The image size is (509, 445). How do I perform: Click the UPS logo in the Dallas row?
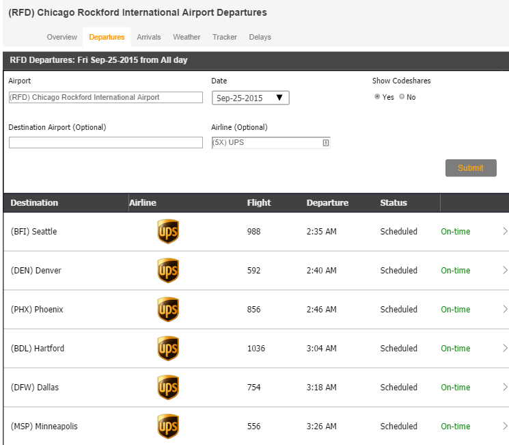coord(168,388)
